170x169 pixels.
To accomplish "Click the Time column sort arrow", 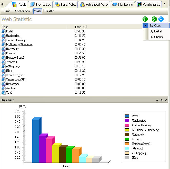I will pos(84,27).
